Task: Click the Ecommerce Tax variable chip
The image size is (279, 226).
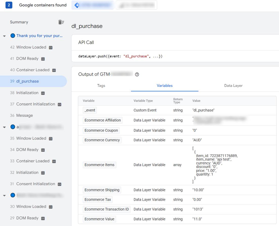Action: (98, 200)
